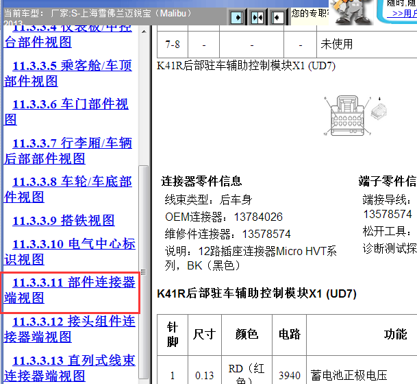Click the 电路 column header
This screenshot has width=417, height=384.
[x=290, y=335]
